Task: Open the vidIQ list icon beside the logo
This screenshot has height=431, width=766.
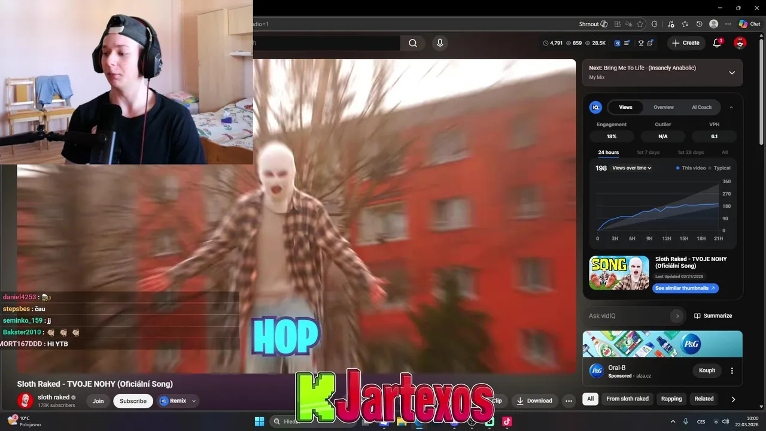Action: coord(627,43)
